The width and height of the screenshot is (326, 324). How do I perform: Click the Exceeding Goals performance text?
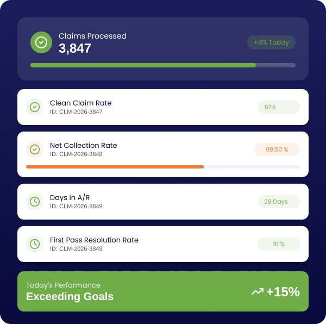[70, 297]
